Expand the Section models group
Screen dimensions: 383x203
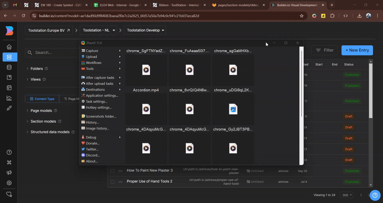43,121
